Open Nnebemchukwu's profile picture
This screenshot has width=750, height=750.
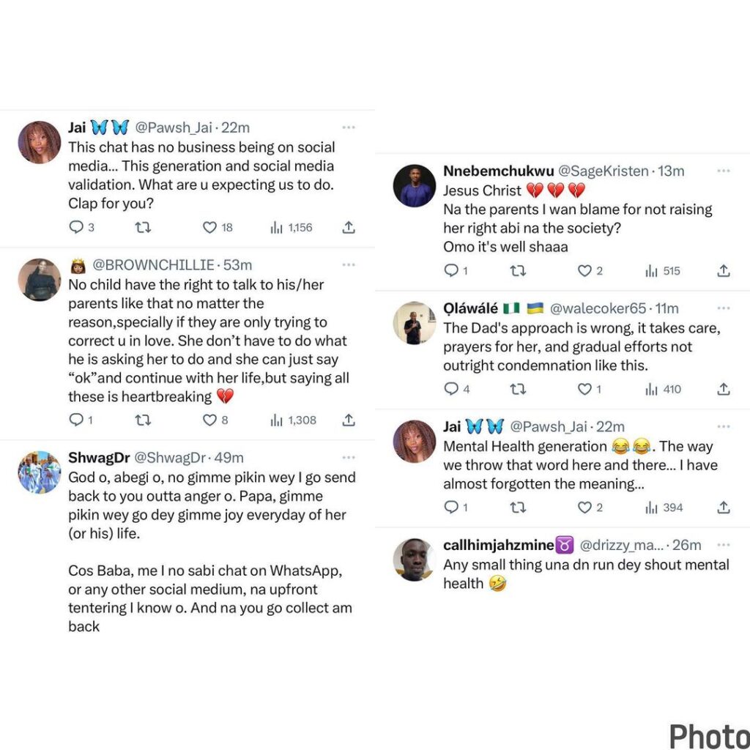tap(415, 186)
